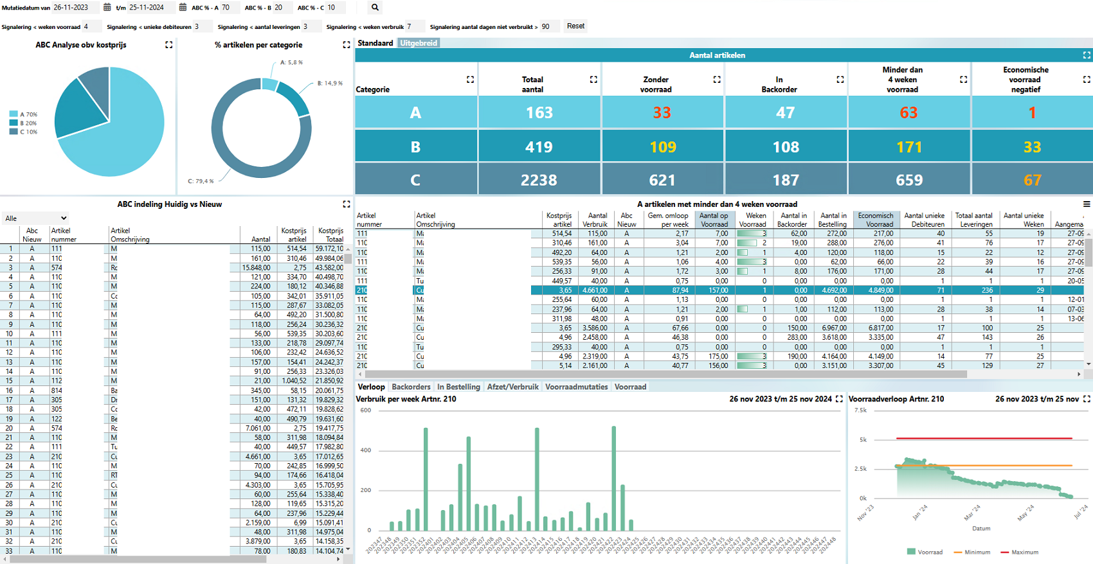
Task: Open the Alle category filter dropdown
Action: pos(35,218)
